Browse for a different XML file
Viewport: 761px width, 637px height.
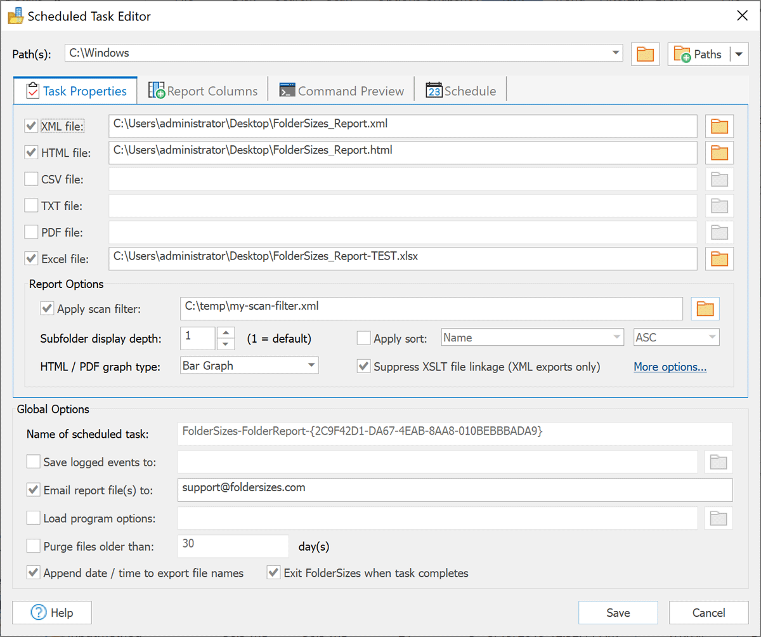719,126
